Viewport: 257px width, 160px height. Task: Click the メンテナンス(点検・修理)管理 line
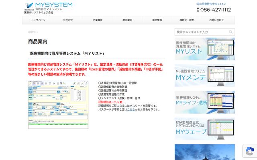(x=119, y=98)
